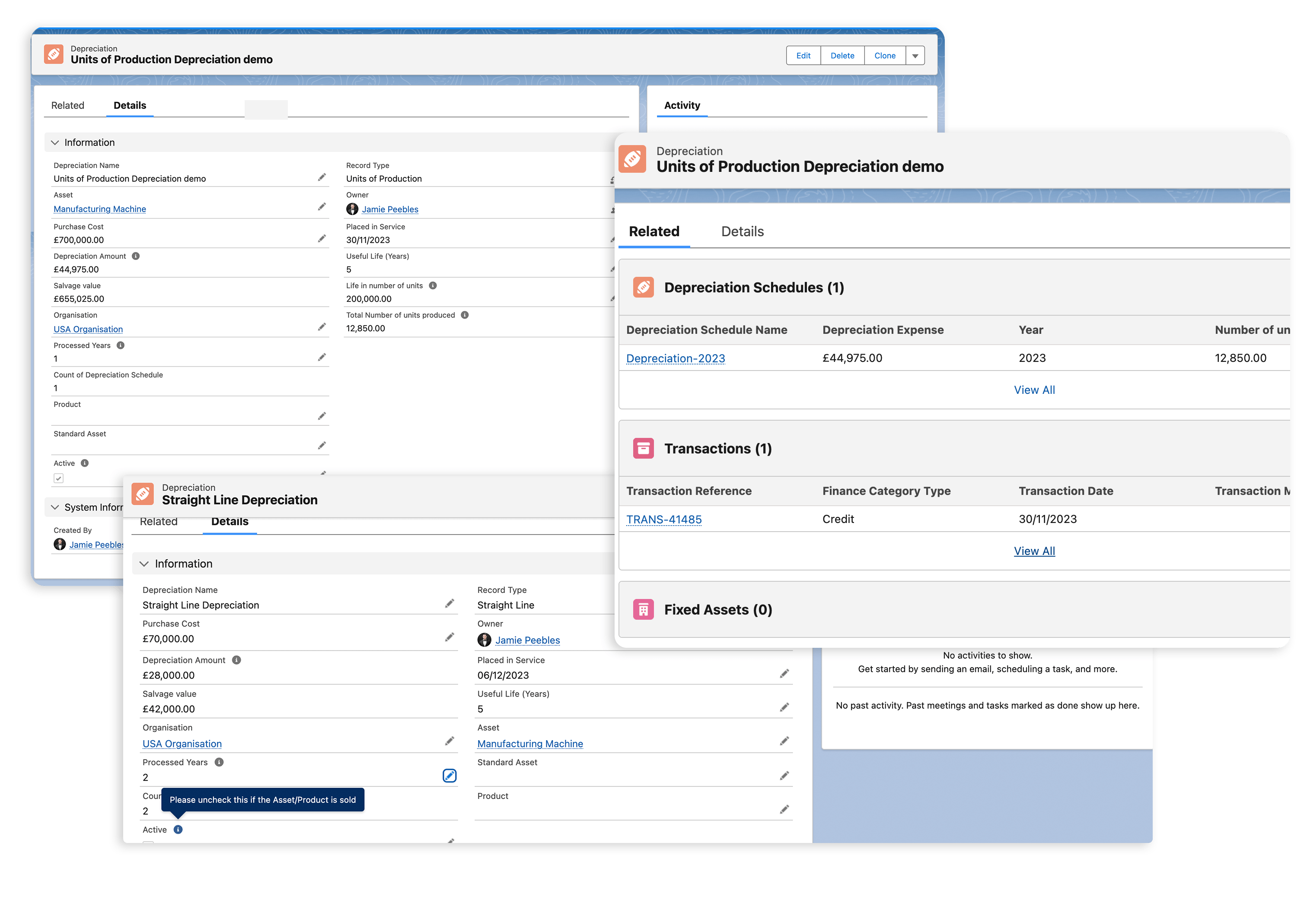Click highlighted edit pencil for Processed Years 2
Screen dimensions: 1307x900
(449, 776)
